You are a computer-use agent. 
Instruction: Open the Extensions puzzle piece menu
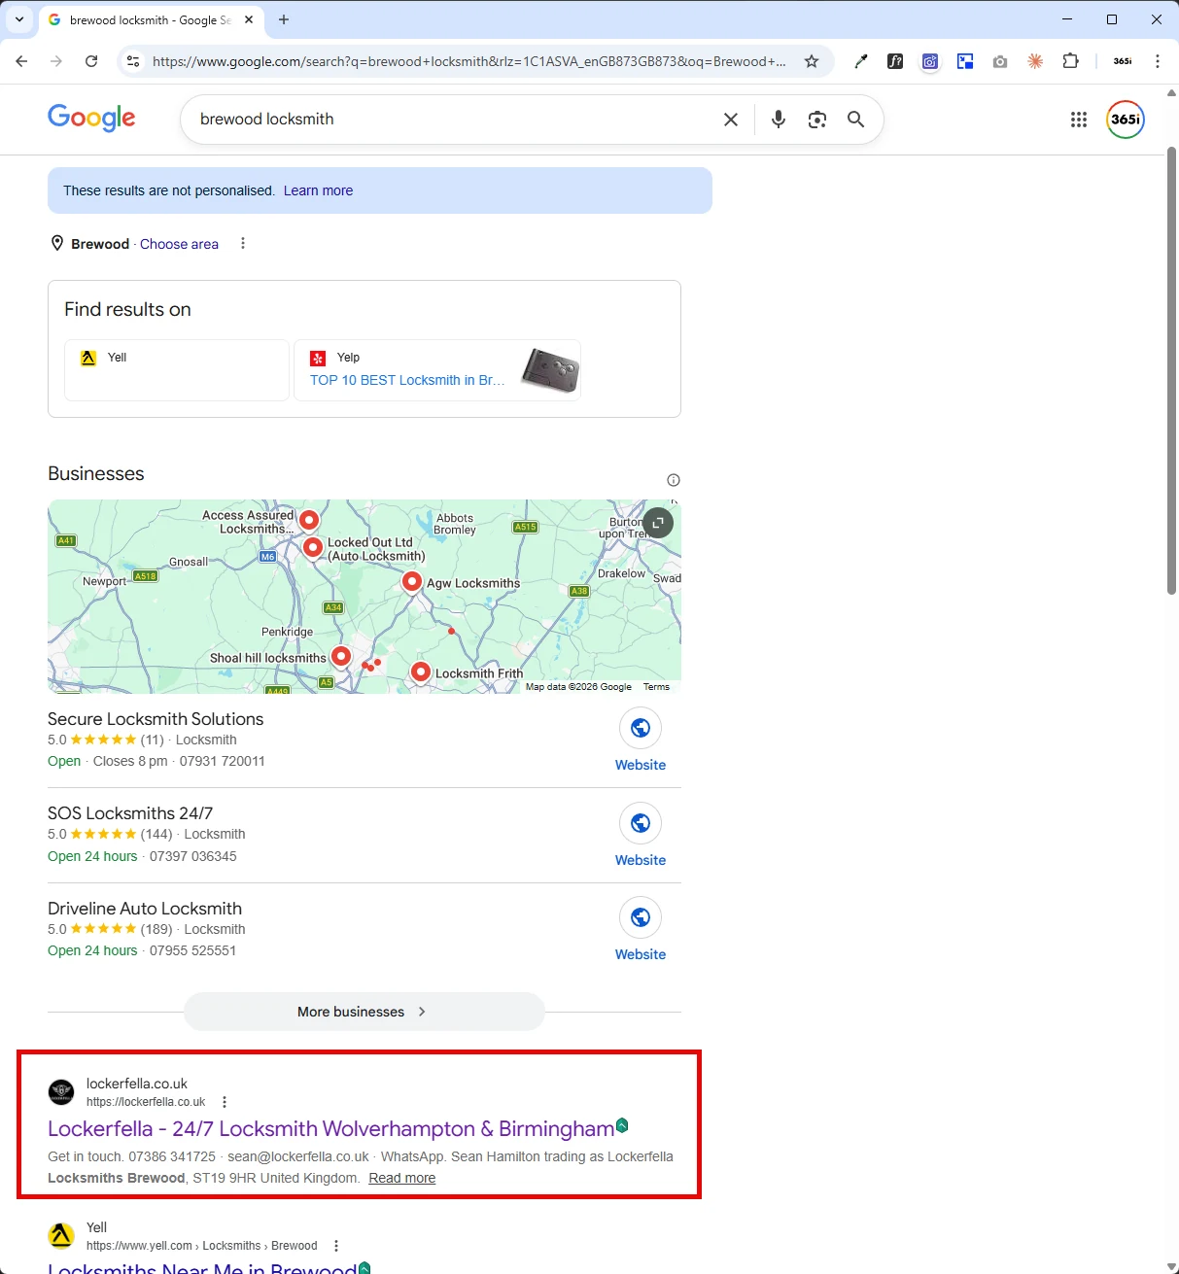pos(1070,61)
